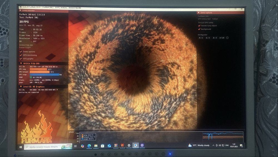Click the B:0 bgcolor field
The width and height of the screenshot is (278, 157).
click(215, 38)
